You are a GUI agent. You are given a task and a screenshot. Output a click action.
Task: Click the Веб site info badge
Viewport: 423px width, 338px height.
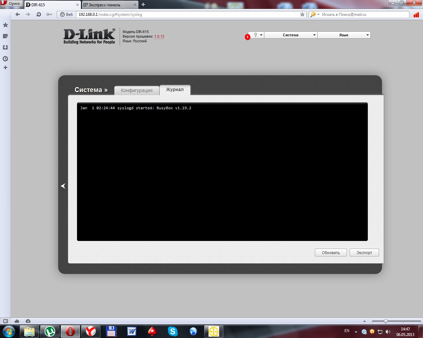point(66,15)
